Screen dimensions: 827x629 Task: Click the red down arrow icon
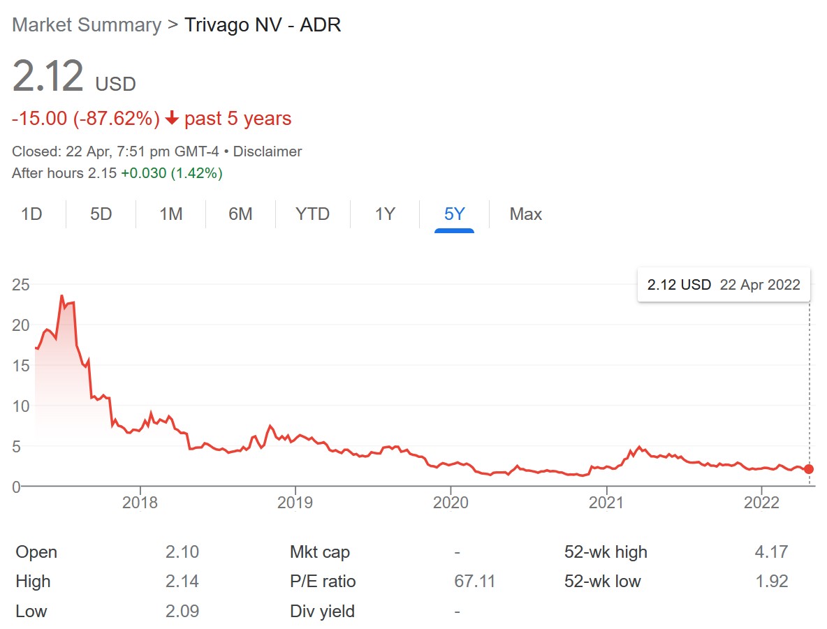[172, 119]
